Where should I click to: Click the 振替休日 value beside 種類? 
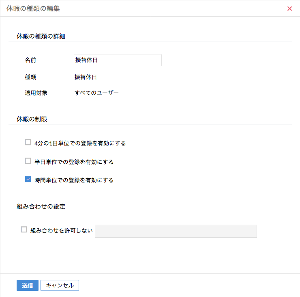pyautogui.click(x=86, y=77)
